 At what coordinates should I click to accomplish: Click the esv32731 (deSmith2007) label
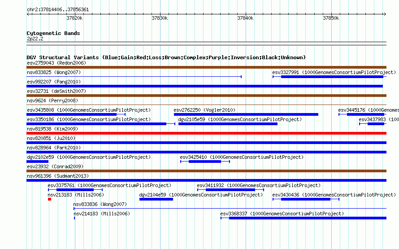click(56, 91)
